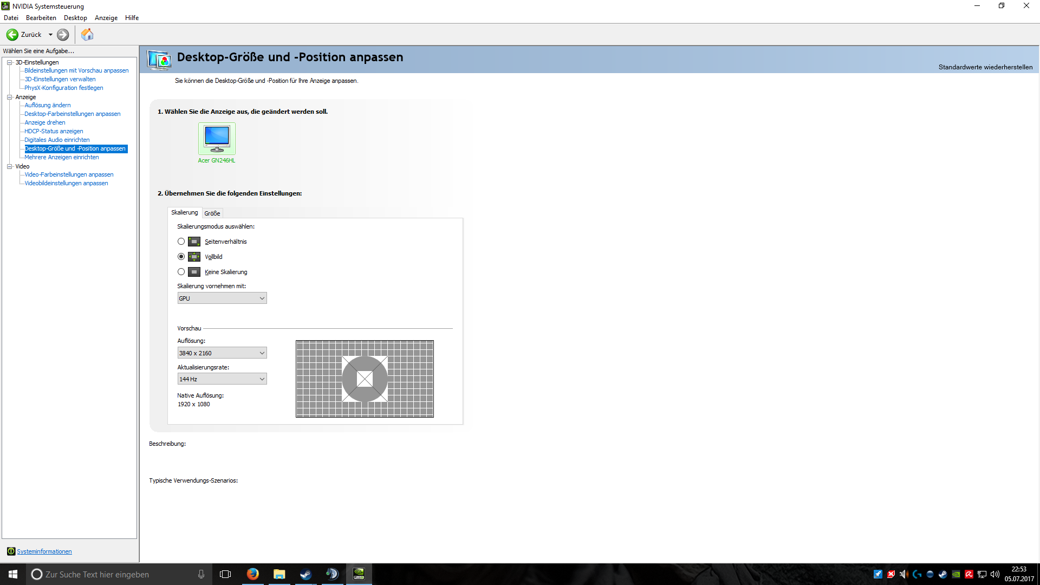Screen dimensions: 1040x585
Task: Select the Vollbild radio button
Action: (181, 257)
